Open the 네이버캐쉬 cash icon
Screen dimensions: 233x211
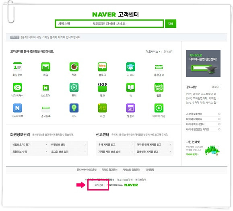pos(17,87)
